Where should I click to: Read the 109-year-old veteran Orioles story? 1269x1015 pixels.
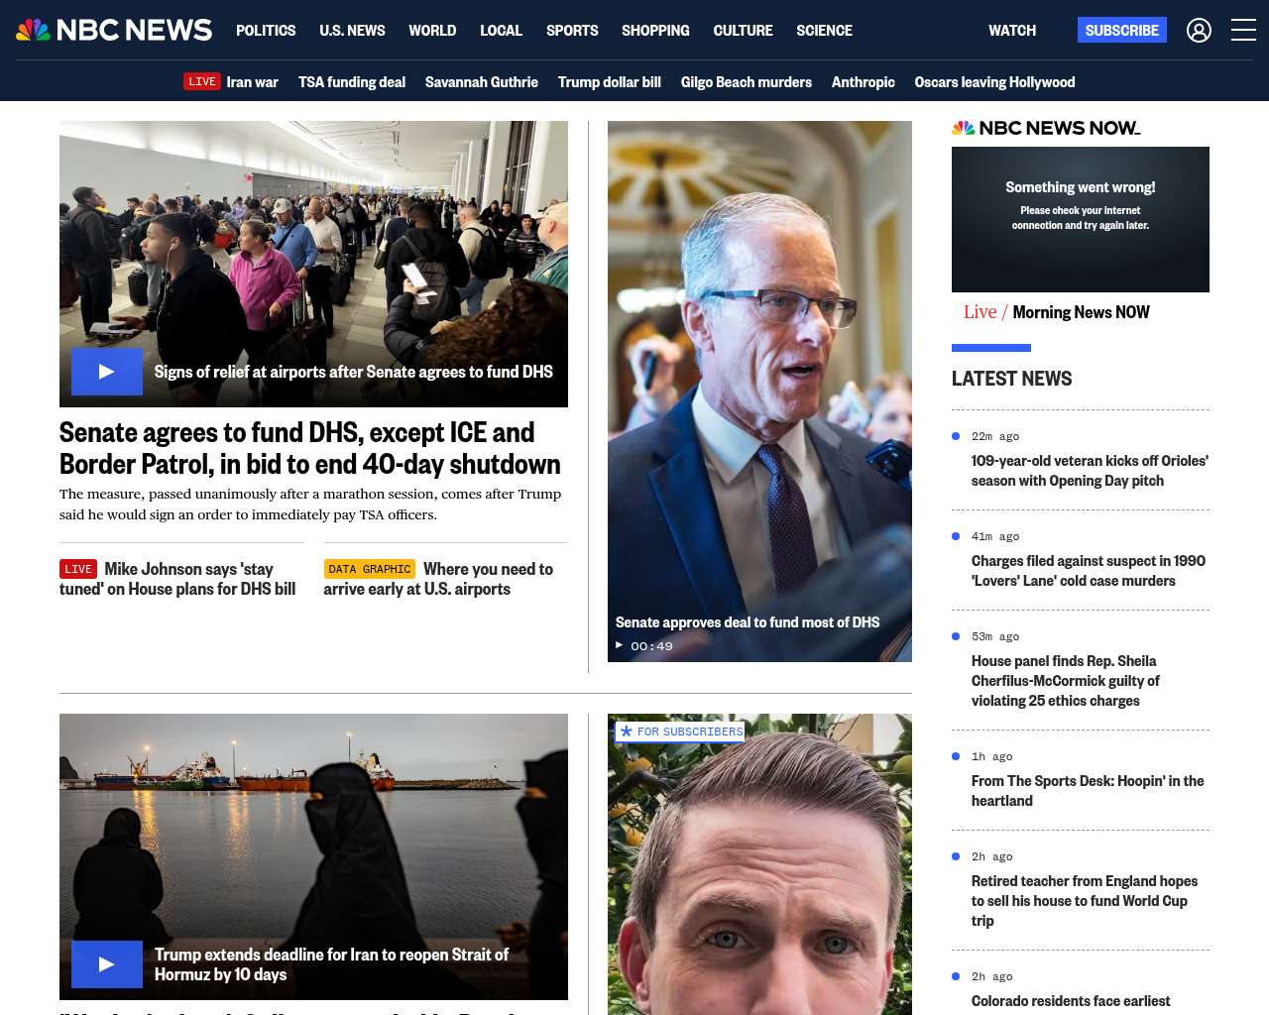click(1090, 471)
